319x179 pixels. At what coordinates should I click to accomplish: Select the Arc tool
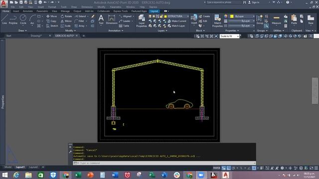(32, 19)
